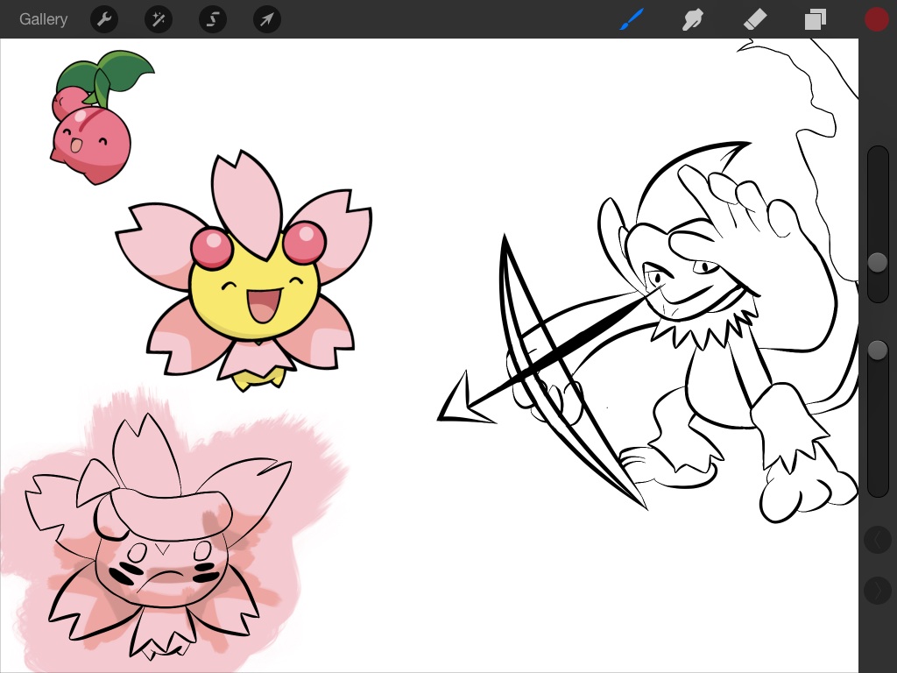This screenshot has width=897, height=673.
Task: Open the Adjustments magic wand menu
Action: 159,19
